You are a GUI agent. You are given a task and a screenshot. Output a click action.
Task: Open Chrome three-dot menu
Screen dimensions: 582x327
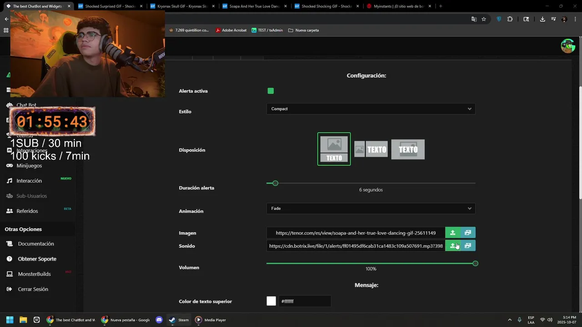click(575, 19)
